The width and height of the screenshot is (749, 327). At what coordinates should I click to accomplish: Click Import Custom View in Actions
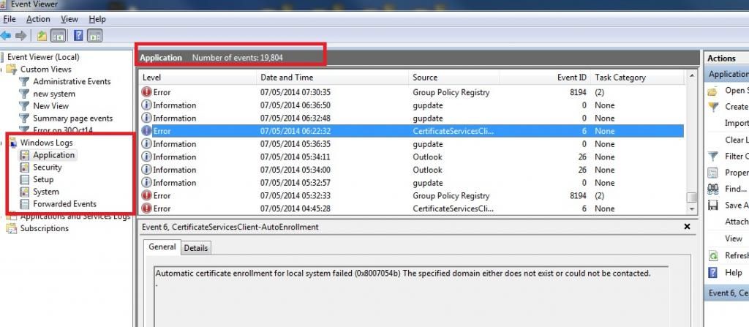coord(737,123)
